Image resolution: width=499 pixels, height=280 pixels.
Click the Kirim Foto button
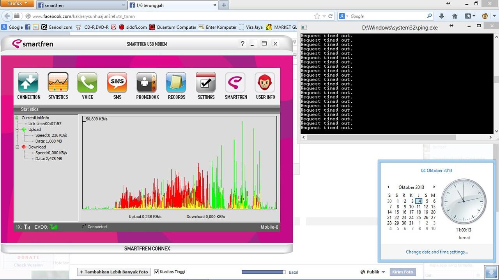(402, 272)
